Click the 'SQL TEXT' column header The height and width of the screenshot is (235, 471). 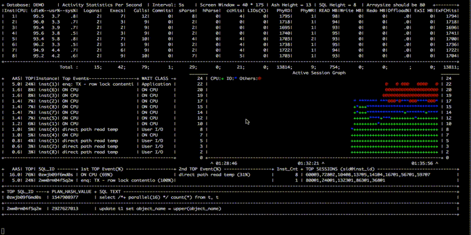click(x=110, y=192)
